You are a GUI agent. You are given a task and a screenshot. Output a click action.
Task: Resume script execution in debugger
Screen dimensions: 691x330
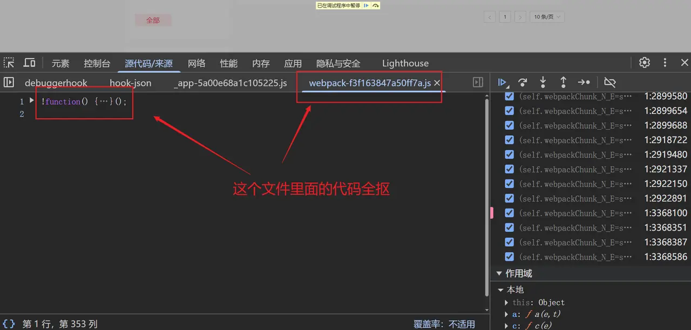click(502, 82)
